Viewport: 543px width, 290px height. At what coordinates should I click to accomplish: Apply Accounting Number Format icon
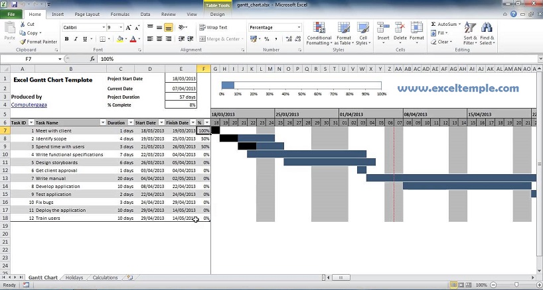(x=254, y=39)
